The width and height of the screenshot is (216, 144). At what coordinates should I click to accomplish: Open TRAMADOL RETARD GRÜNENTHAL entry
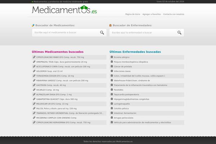(x=70, y=113)
